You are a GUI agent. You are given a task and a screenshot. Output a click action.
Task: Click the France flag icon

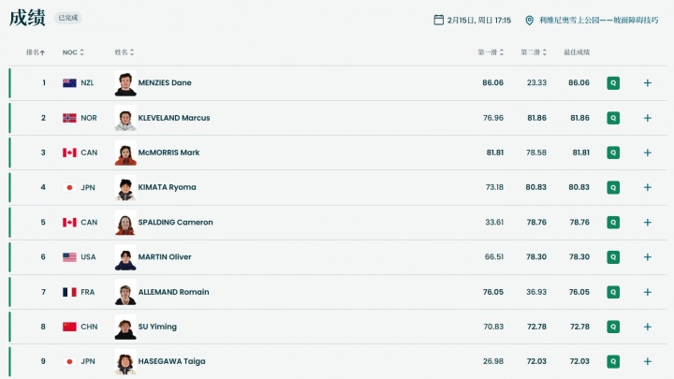pyautogui.click(x=69, y=292)
